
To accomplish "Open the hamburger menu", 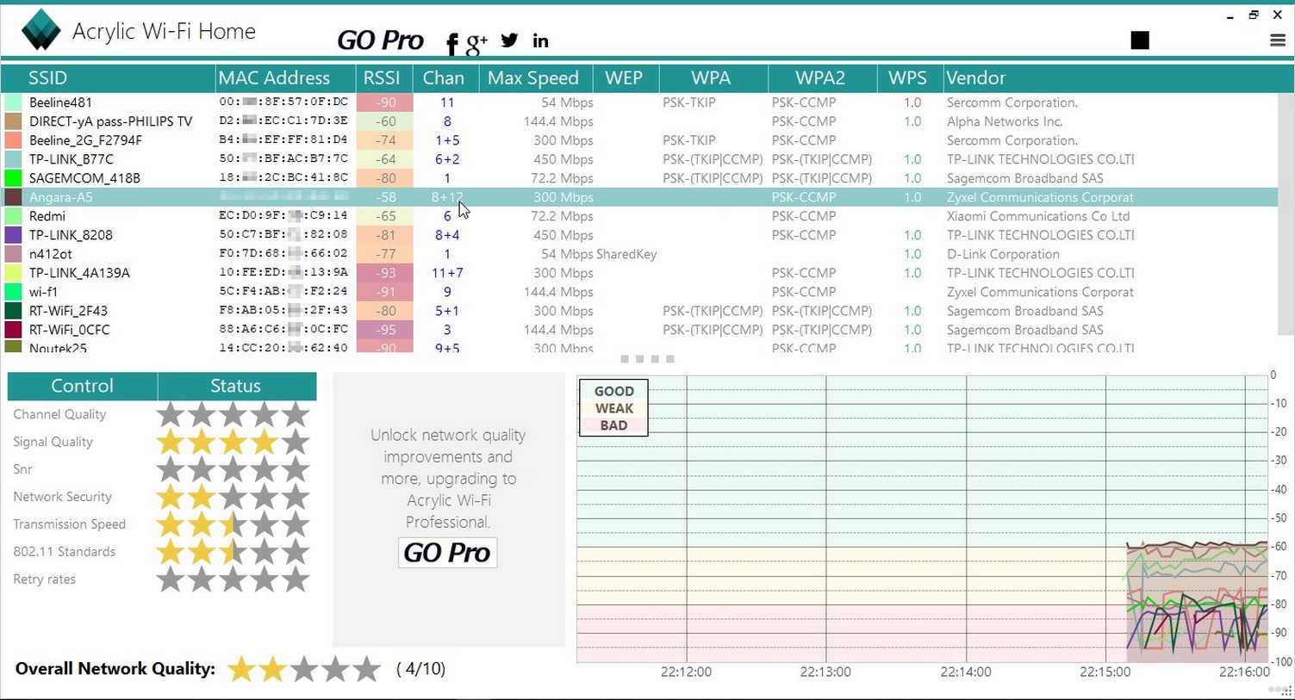I will coord(1278,40).
